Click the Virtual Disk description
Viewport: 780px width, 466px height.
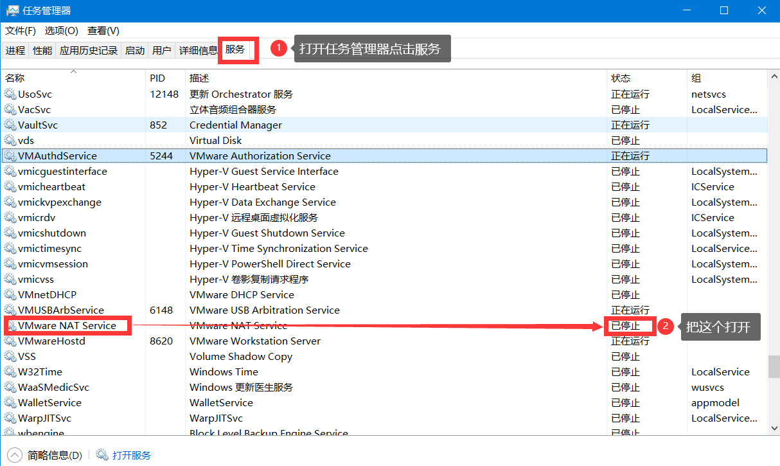215,140
